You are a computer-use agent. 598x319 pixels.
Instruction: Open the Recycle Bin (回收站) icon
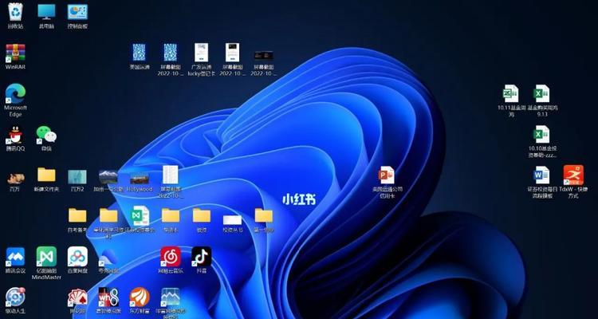coord(15,12)
